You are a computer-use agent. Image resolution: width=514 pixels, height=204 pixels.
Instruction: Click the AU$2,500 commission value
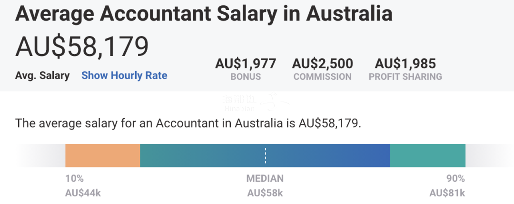click(323, 64)
